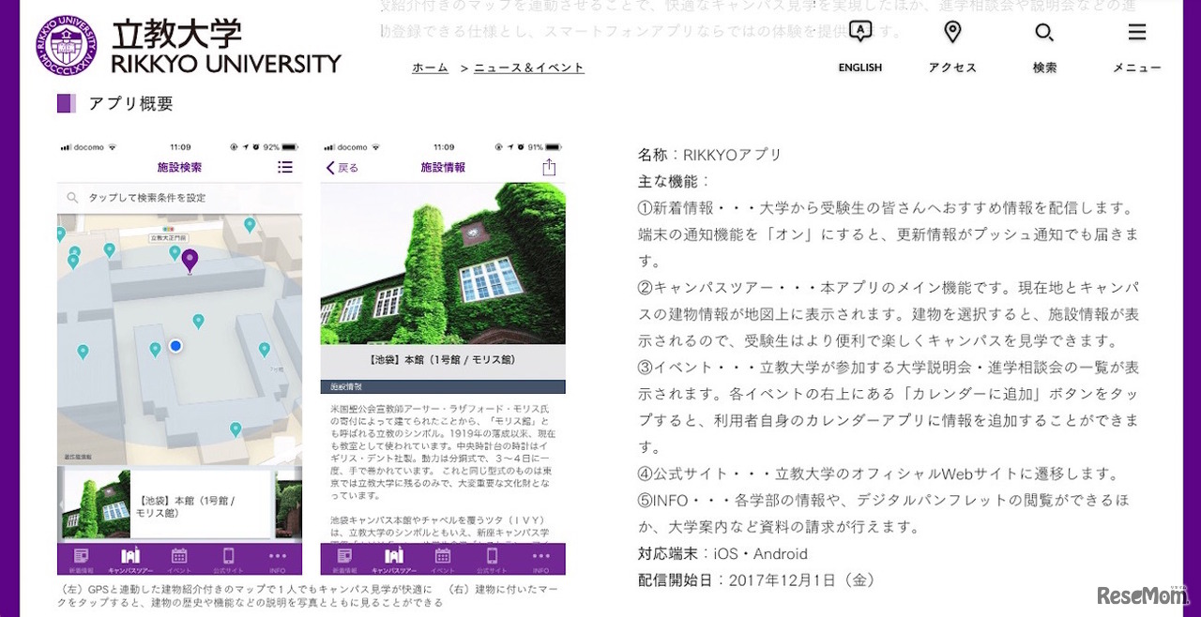Tap イベント calendar tab in 施設情報 phone
The height and width of the screenshot is (617, 1201).
(443, 560)
